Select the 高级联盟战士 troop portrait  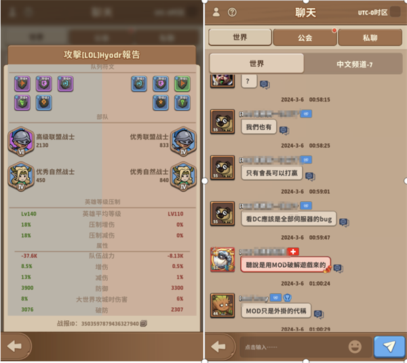click(x=21, y=141)
